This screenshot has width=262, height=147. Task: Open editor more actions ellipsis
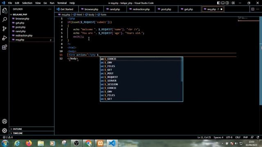257,9
